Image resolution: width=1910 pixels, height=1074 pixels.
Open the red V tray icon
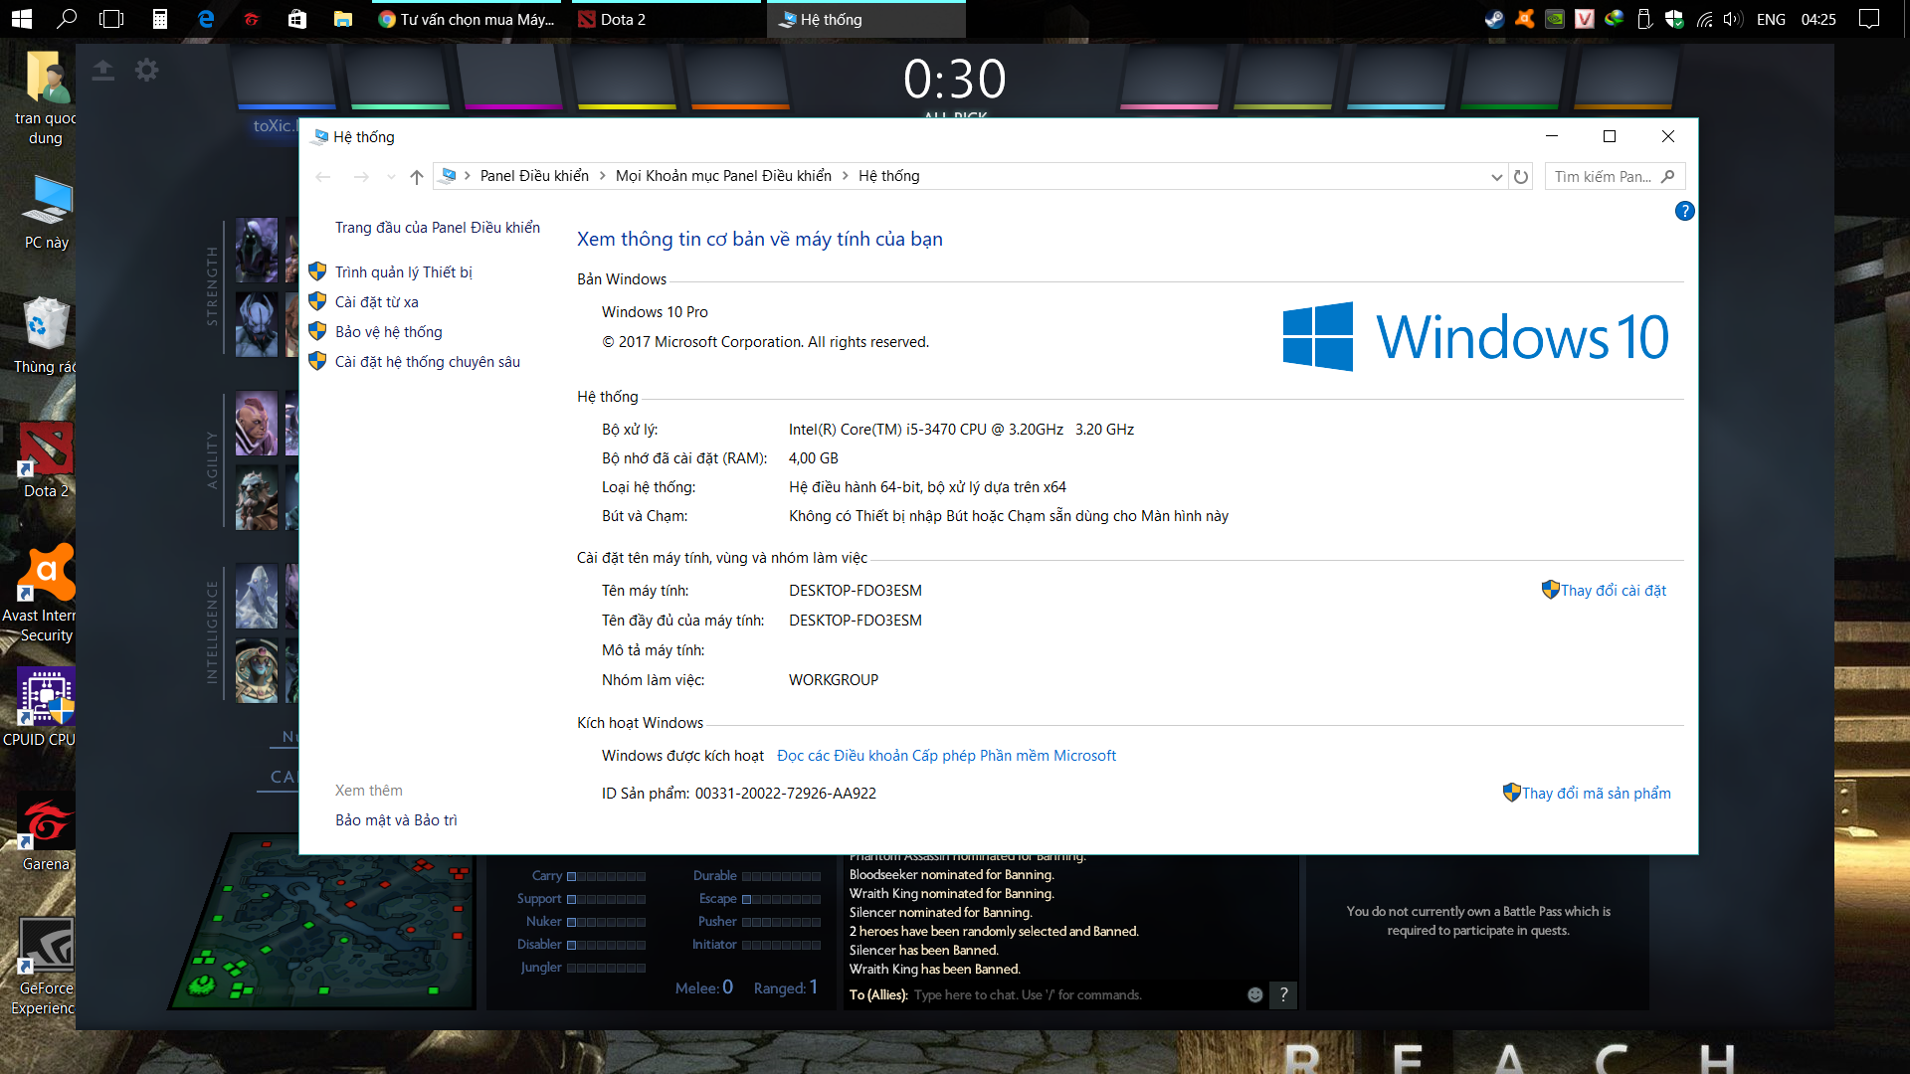click(x=1584, y=19)
